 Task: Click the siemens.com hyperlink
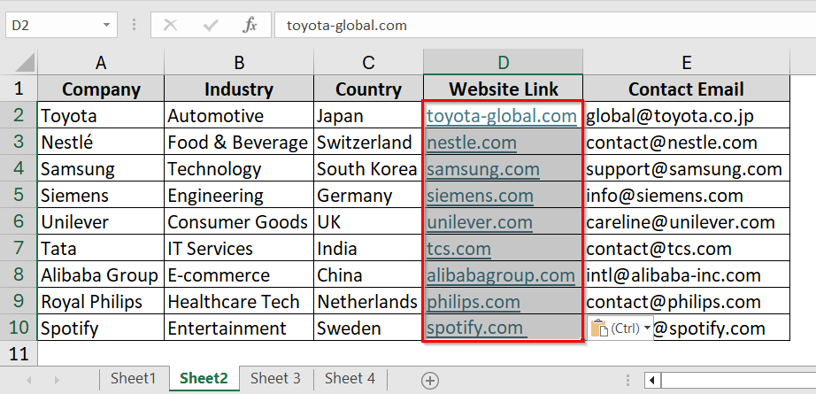[x=480, y=196]
